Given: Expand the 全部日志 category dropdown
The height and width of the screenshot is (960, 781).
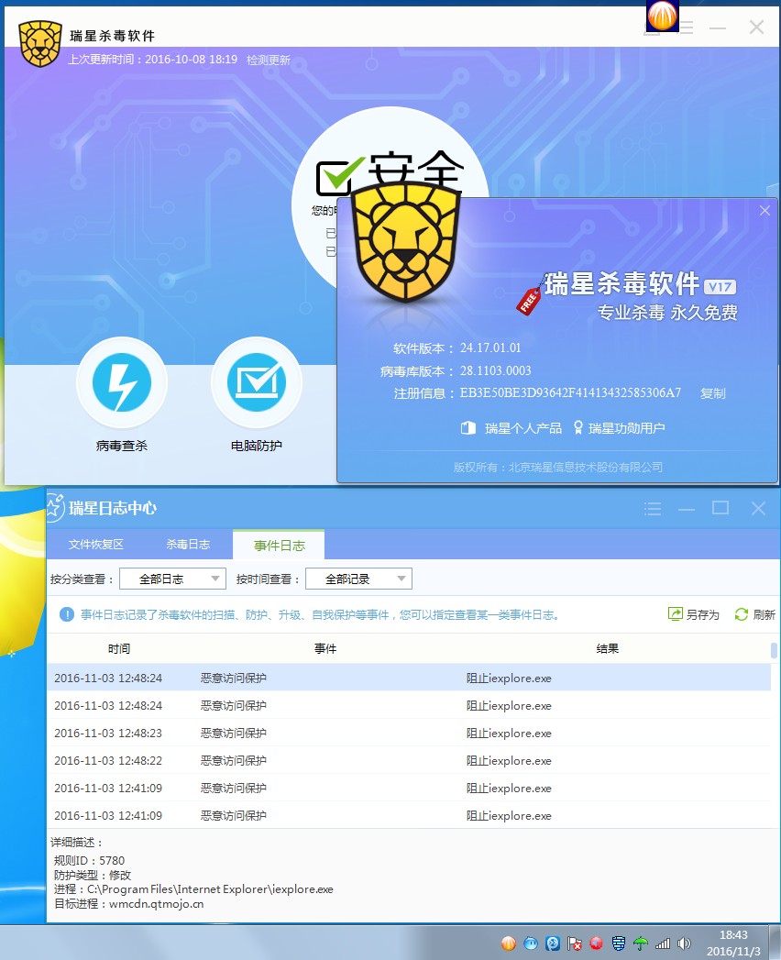Looking at the screenshot, I should click(x=172, y=579).
